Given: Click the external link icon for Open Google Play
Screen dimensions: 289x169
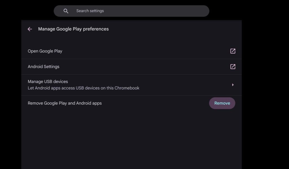Looking at the screenshot, I should [233, 51].
